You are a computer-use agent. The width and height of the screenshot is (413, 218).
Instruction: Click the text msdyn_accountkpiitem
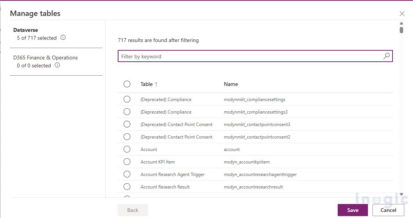(247, 162)
